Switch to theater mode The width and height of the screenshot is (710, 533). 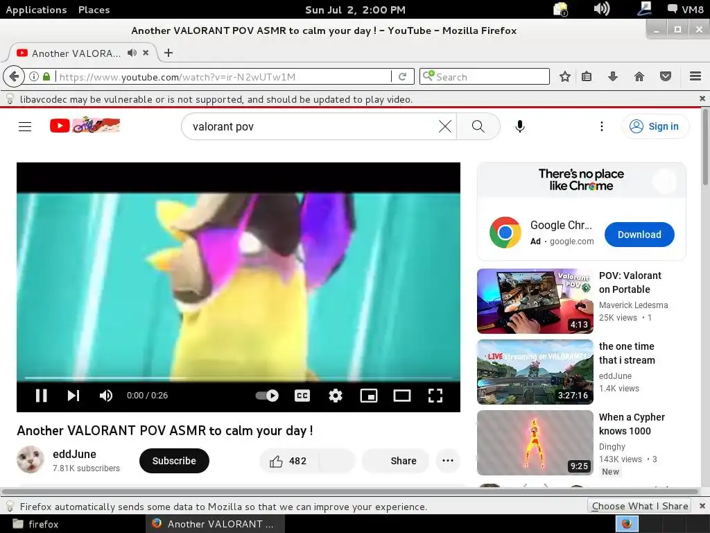coord(402,396)
